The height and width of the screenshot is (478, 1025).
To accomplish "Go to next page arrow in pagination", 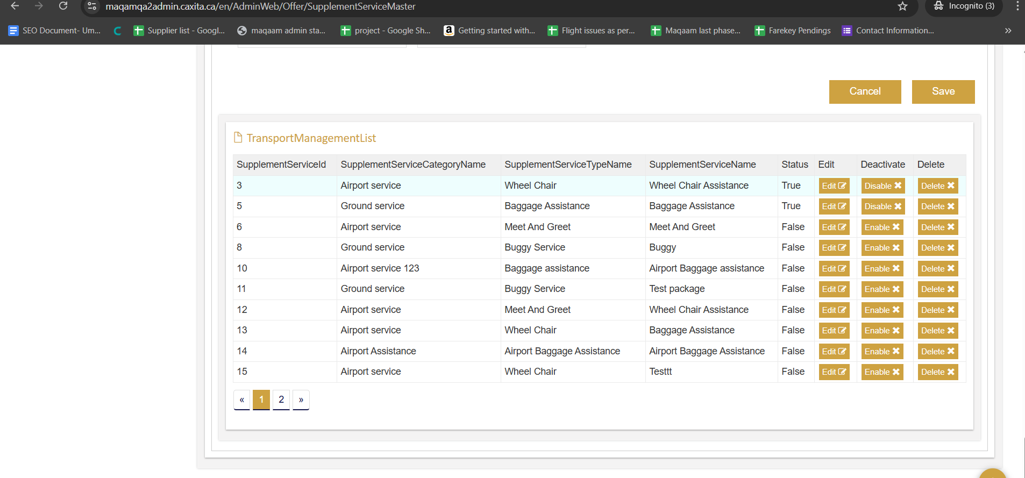I will tap(301, 399).
